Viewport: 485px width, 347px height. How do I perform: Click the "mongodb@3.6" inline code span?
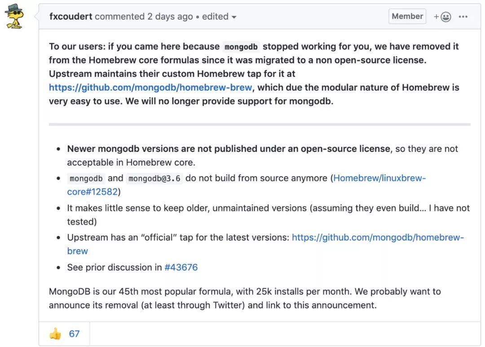pyautogui.click(x=154, y=178)
